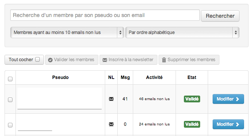Open the Par ordre alphabétique sort dropdown
The height and width of the screenshot is (136, 252).
click(182, 32)
